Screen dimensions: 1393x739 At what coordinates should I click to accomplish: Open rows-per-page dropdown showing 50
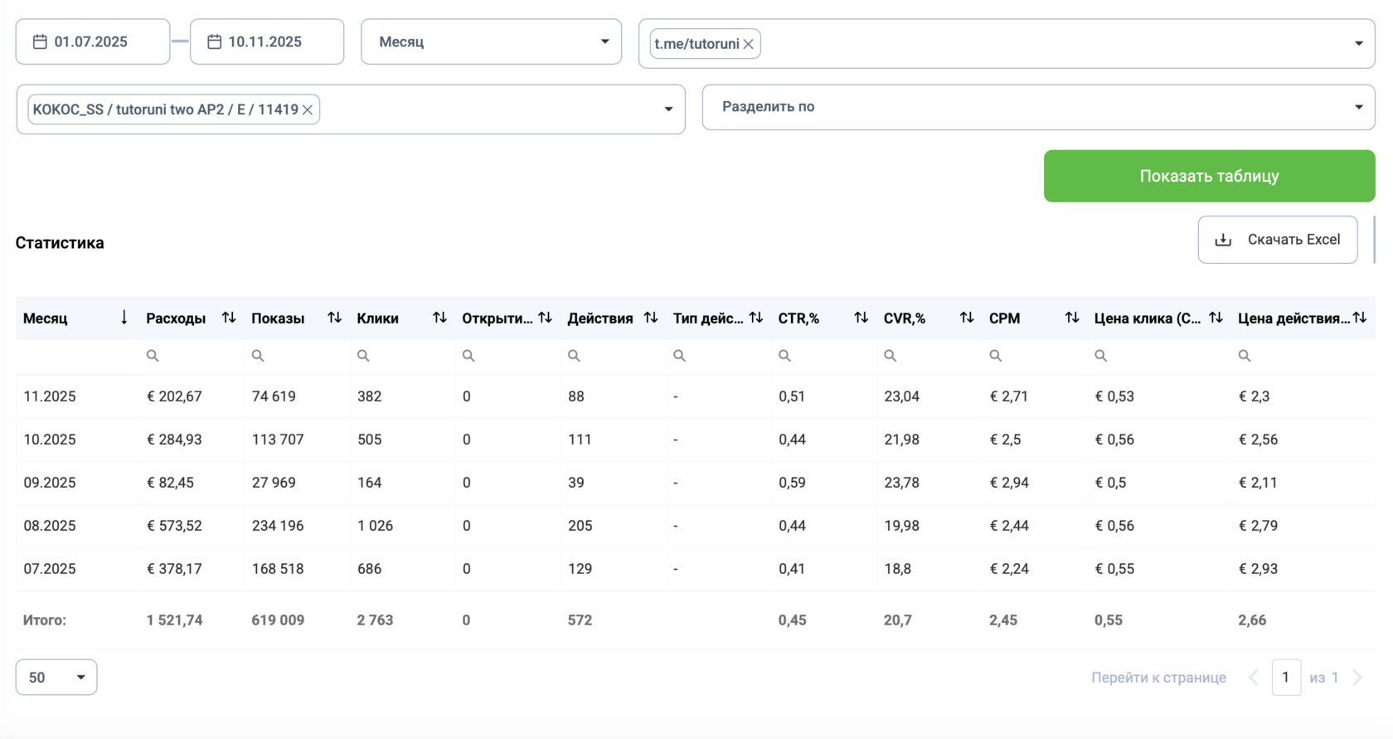56,678
